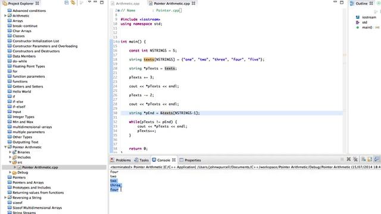
Task: Click the highlighted texts variable on line 18
Action: tap(149, 59)
